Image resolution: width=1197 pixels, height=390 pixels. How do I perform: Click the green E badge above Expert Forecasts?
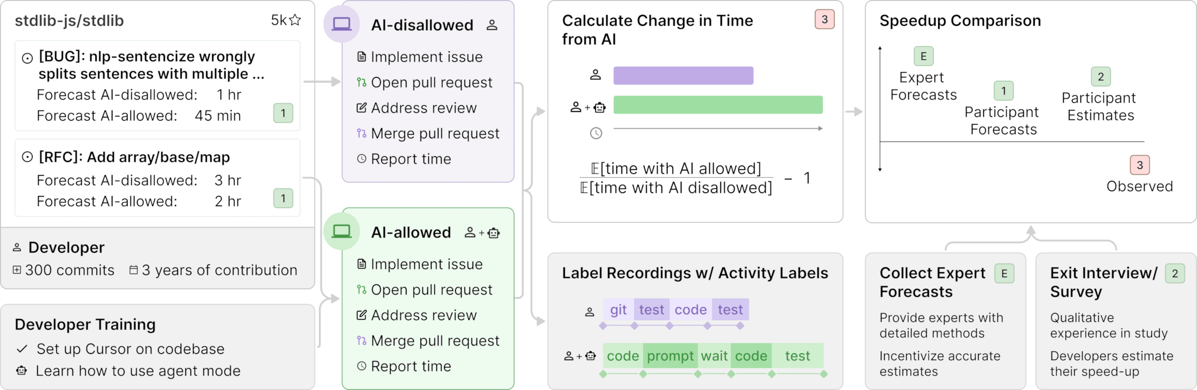click(x=923, y=56)
